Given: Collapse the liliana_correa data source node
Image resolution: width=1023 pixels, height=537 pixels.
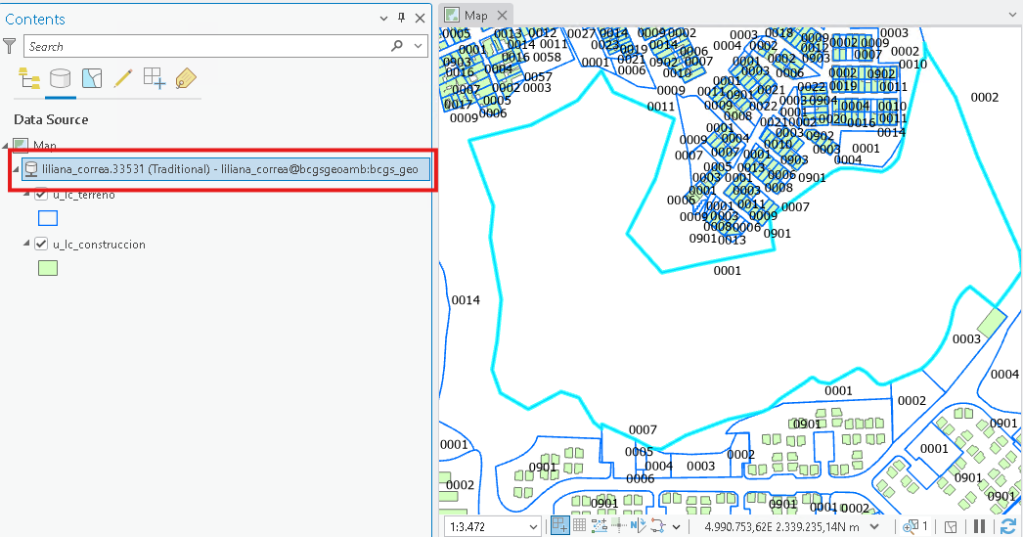Looking at the screenshot, I should [x=17, y=169].
